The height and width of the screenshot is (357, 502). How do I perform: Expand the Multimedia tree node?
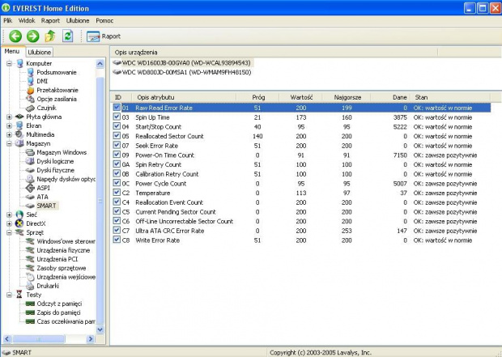[x=9, y=135]
